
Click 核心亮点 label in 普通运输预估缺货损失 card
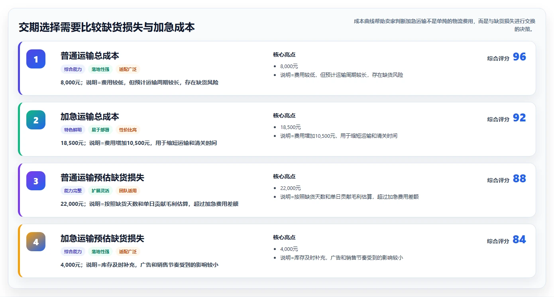[284, 177]
